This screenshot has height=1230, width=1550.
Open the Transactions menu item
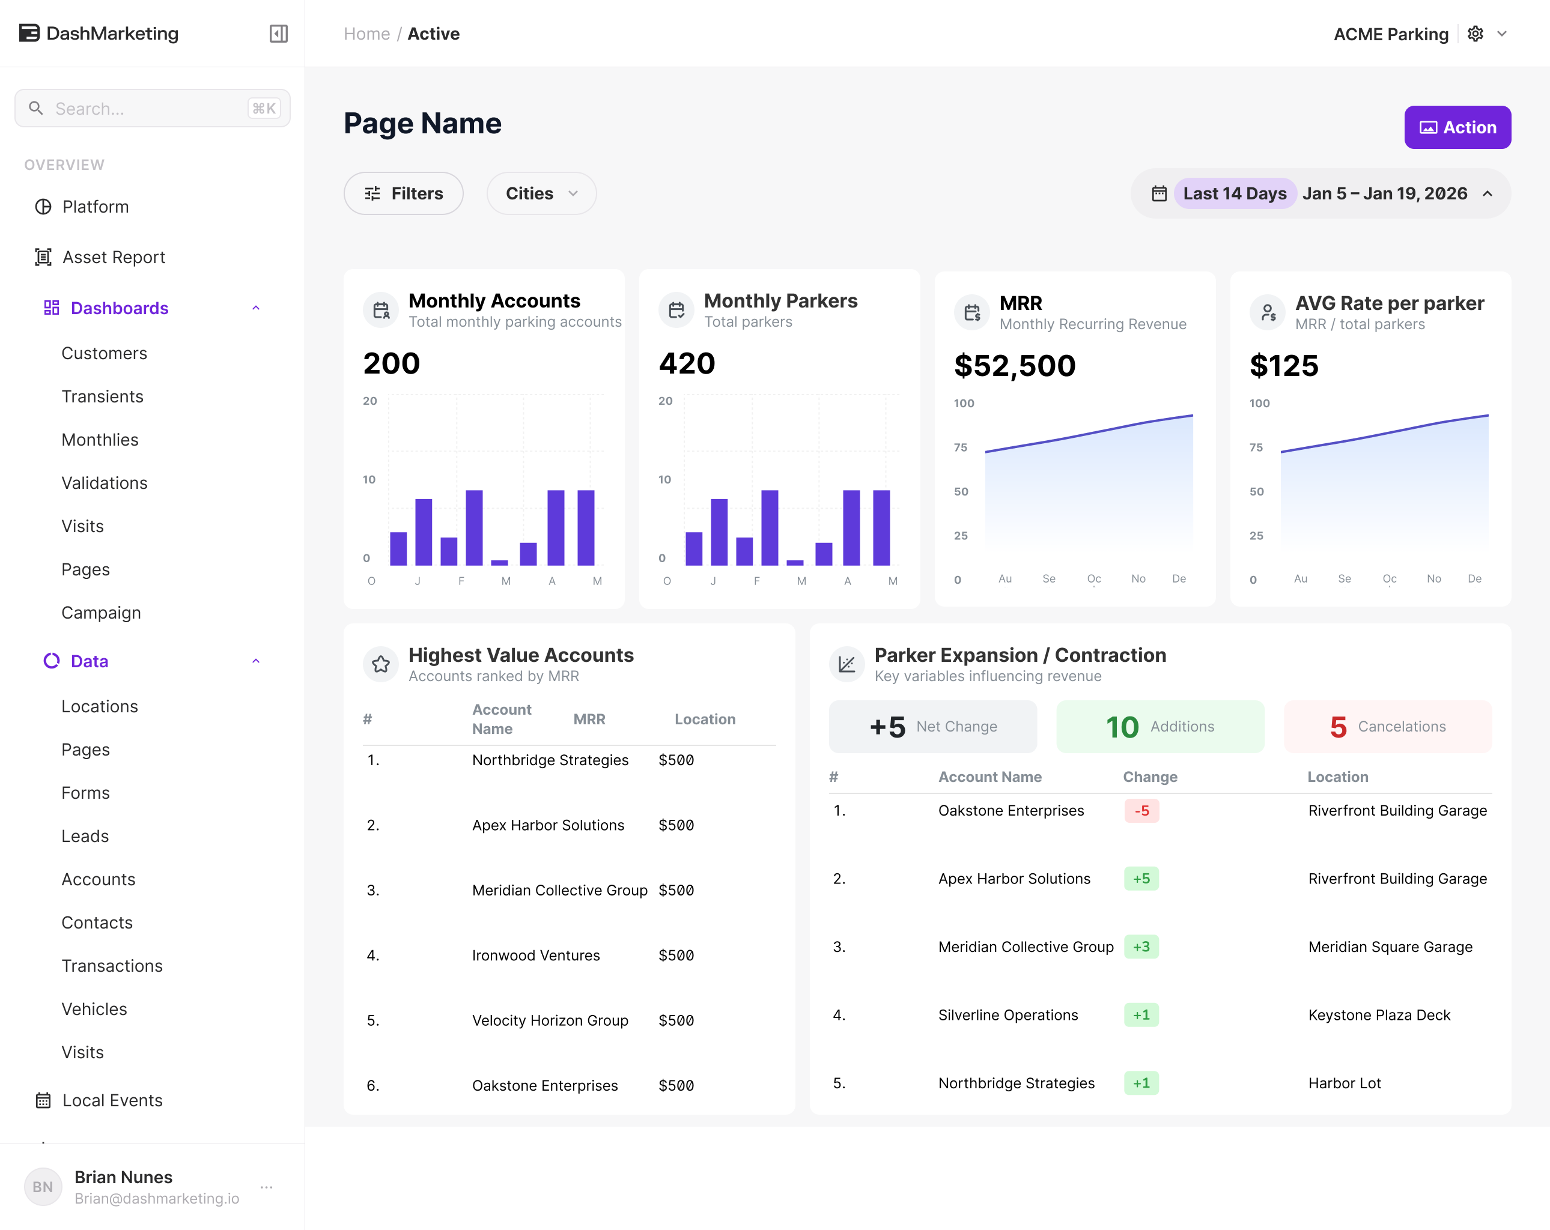tap(112, 966)
